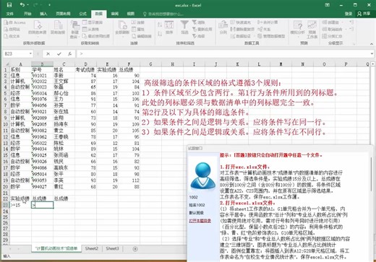Click the 共享 share button
Screen dimensions: 376x262
coord(364,14)
